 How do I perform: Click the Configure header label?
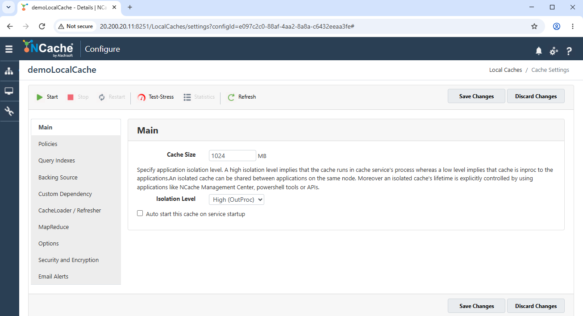(x=102, y=49)
